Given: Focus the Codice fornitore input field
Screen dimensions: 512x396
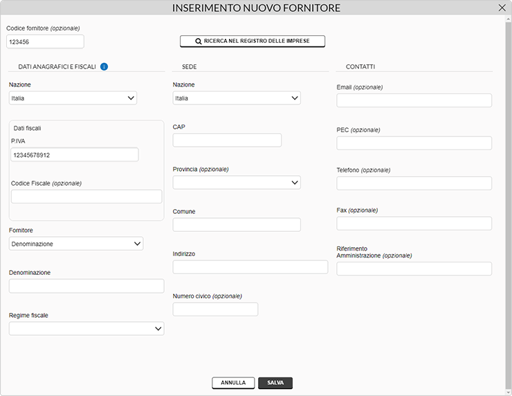Looking at the screenshot, I should coord(45,42).
